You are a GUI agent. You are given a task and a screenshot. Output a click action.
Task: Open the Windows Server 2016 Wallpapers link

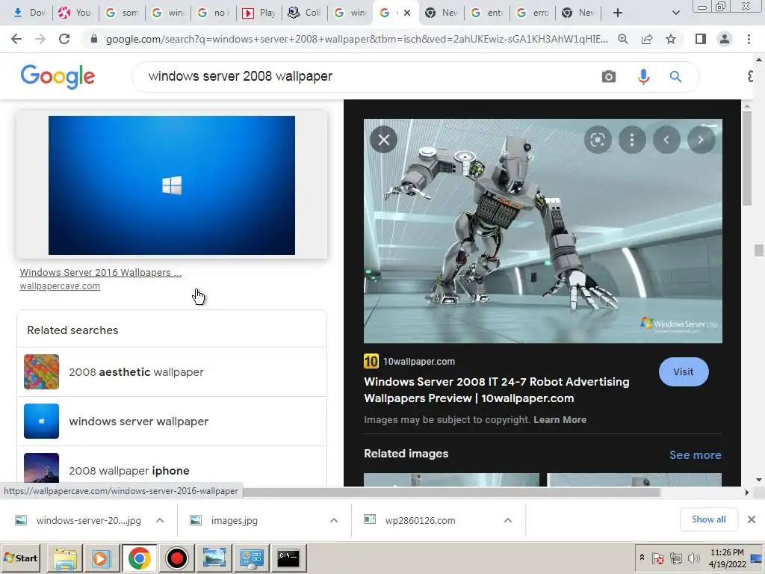click(x=101, y=272)
